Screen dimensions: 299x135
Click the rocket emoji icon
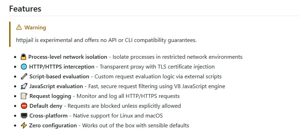pyautogui.click(x=24, y=86)
